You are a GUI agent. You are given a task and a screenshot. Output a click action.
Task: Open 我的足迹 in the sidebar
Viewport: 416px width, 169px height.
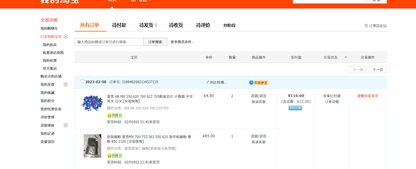pyautogui.click(x=48, y=134)
